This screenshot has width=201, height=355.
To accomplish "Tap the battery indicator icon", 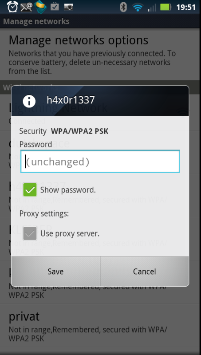I will tap(166, 7).
